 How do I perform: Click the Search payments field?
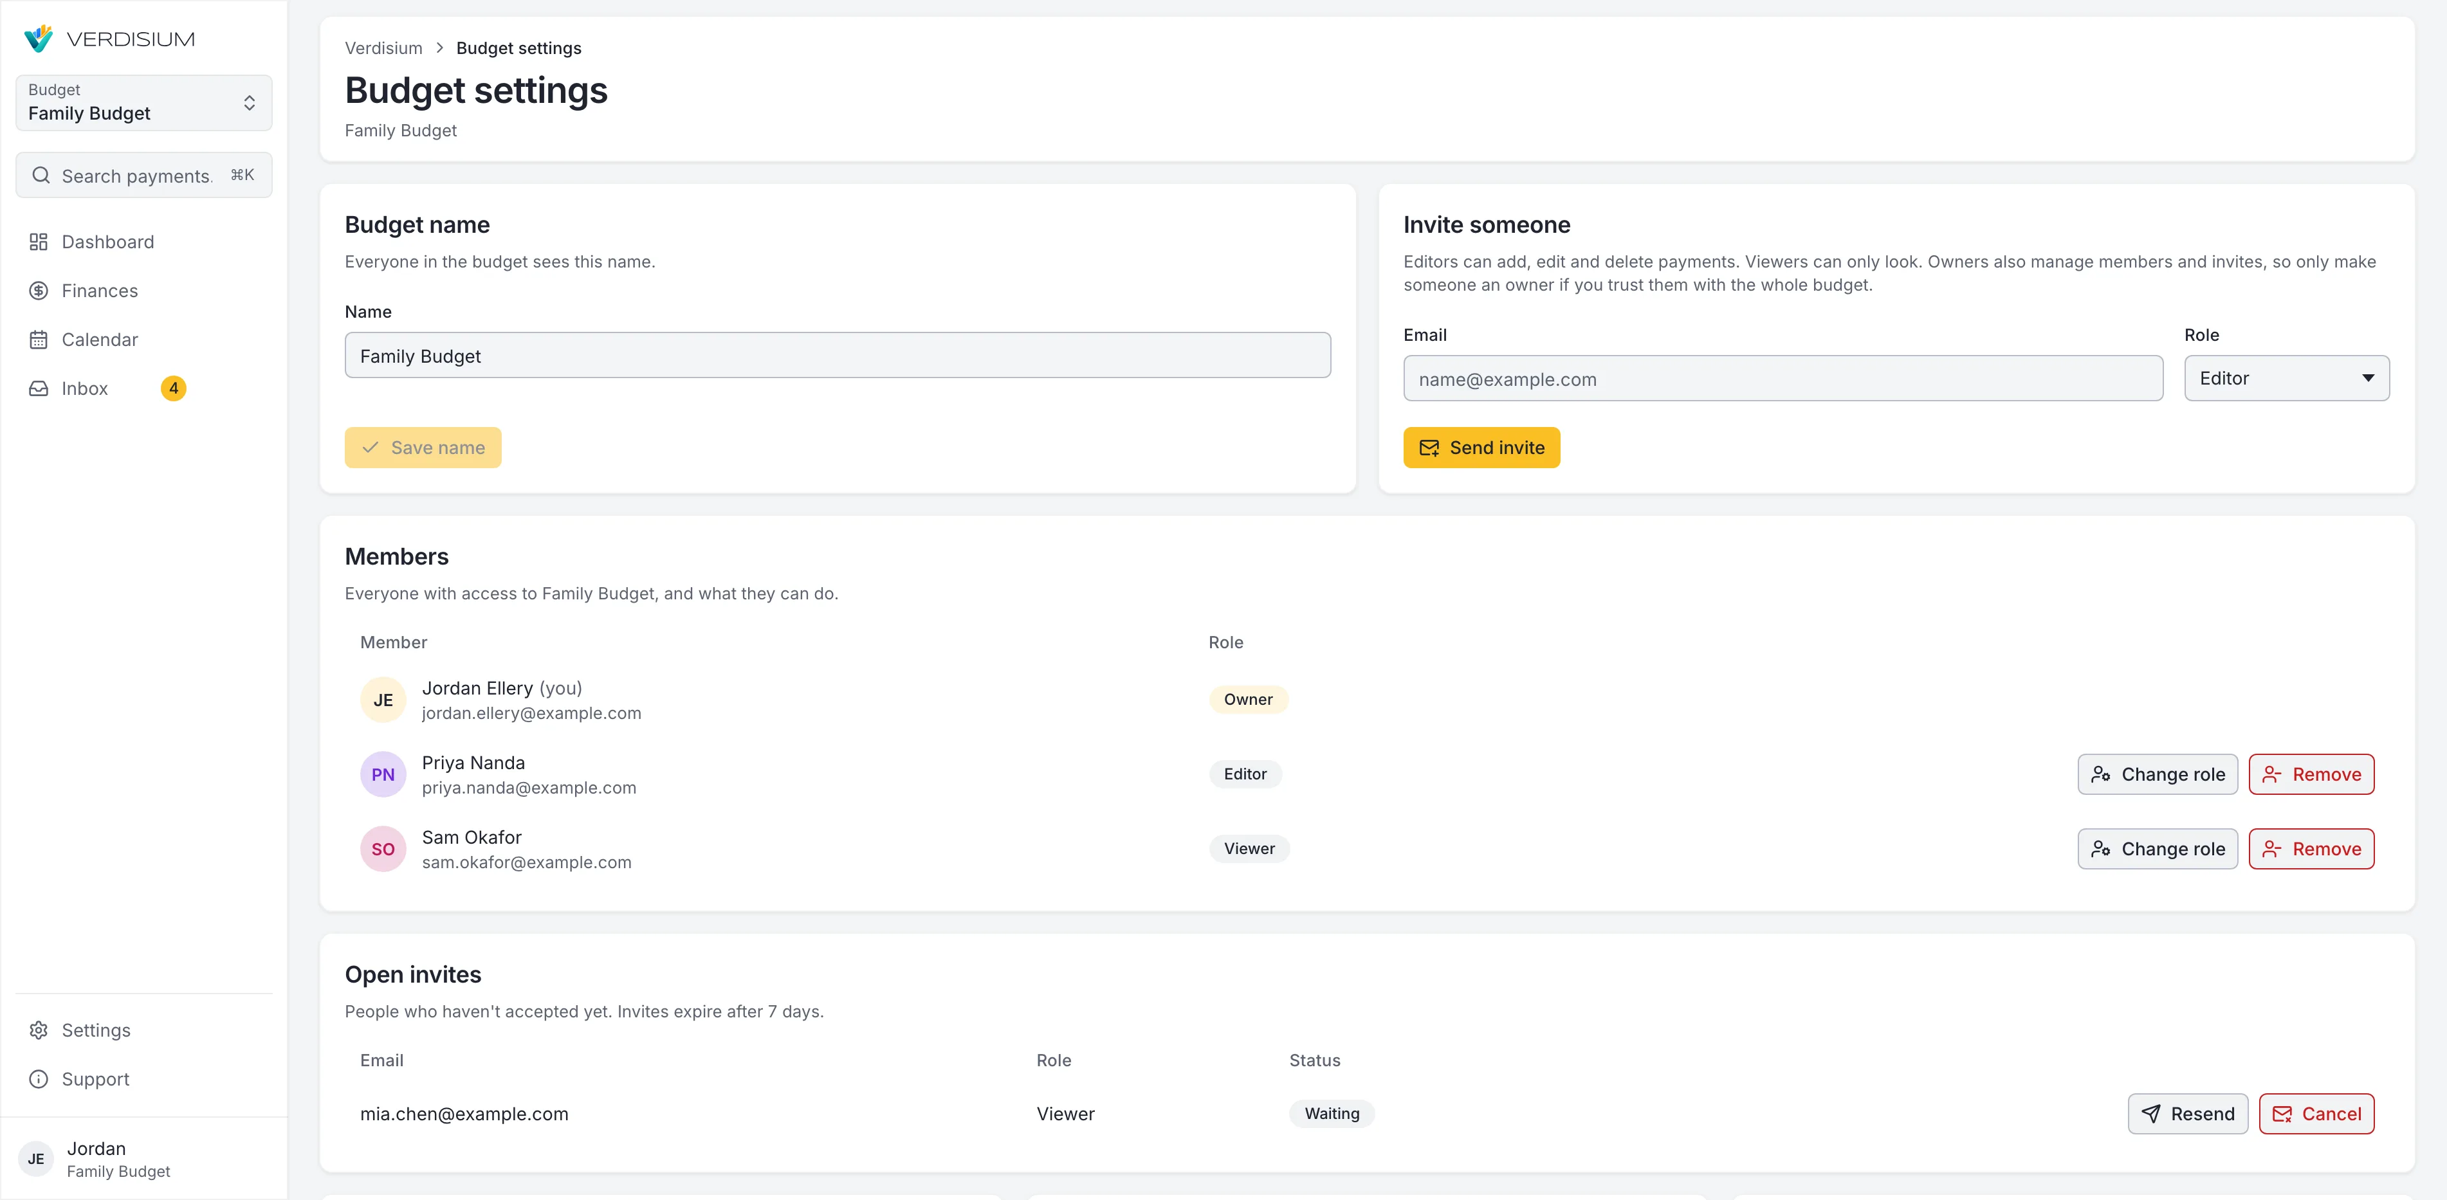pos(143,176)
